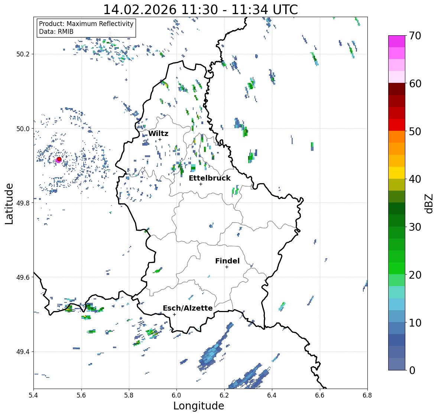Viewport: 438px width, 415px height.
Task: Click the Findel station label
Action: click(227, 261)
